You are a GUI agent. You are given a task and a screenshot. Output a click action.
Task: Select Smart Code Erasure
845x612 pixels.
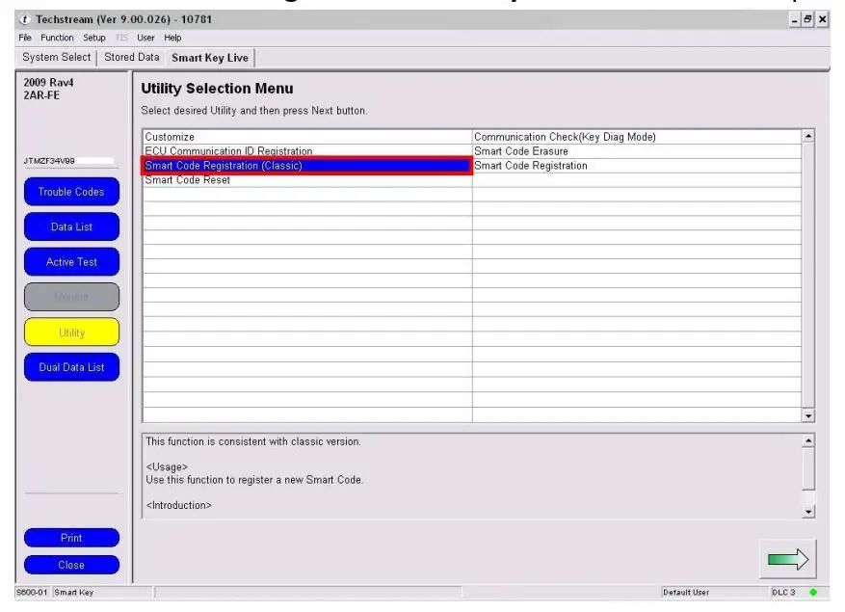[637, 151]
